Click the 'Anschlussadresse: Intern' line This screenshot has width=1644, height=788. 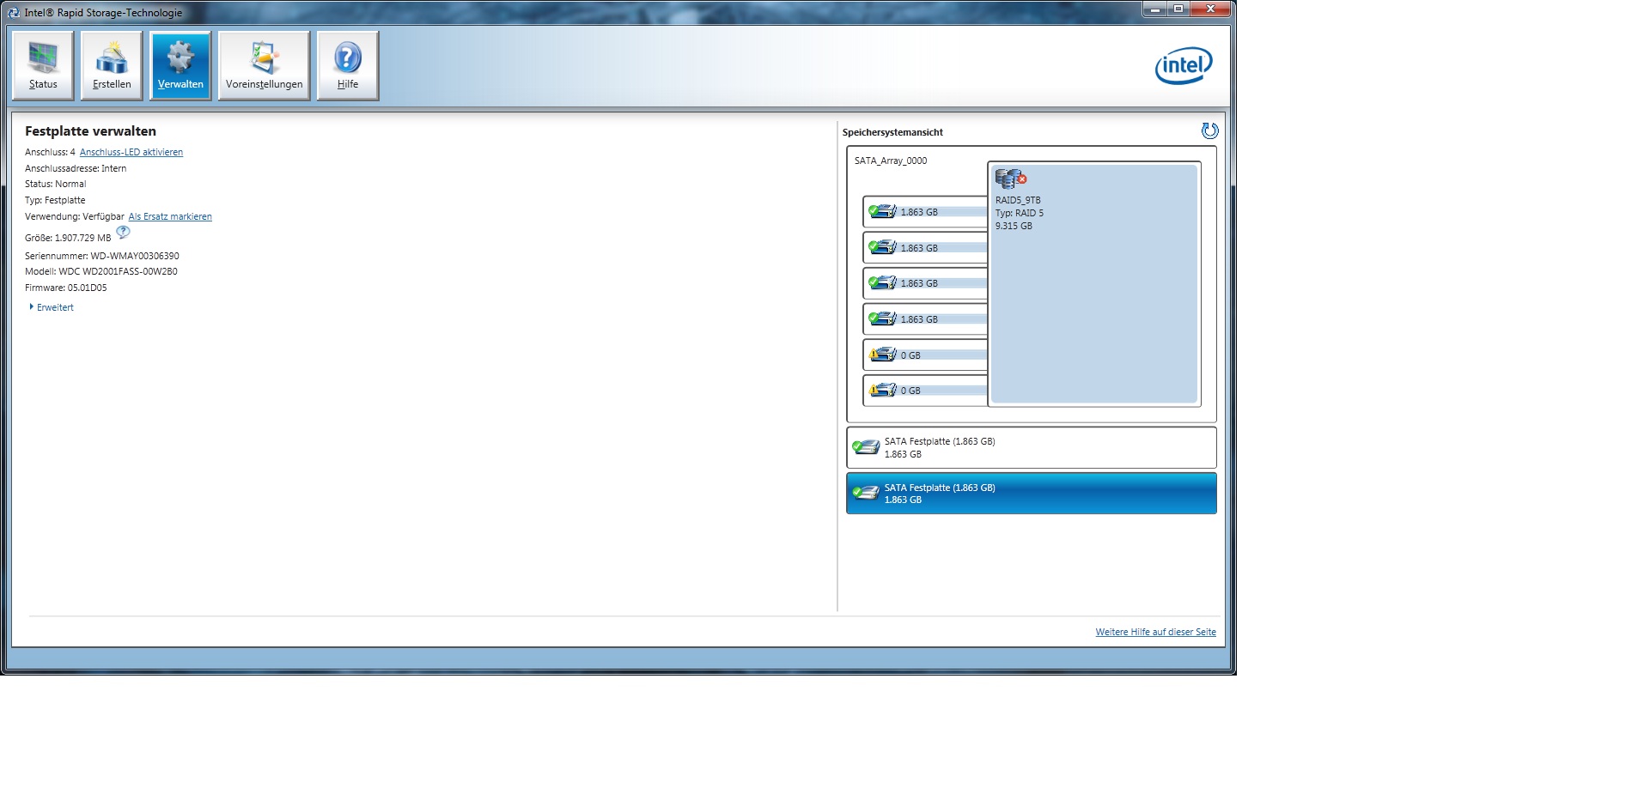point(76,169)
